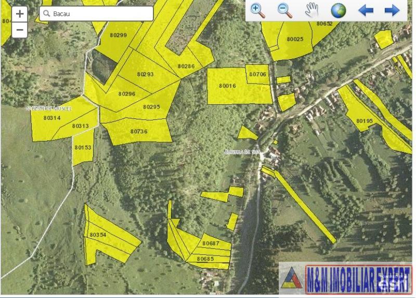
Task: Select small parcel 80706
Action: point(257,74)
